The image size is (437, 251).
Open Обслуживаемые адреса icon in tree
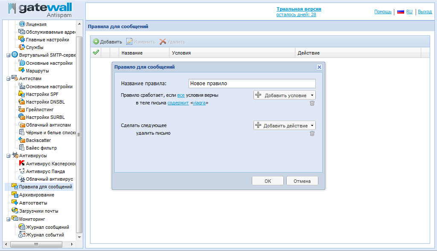(x=22, y=32)
